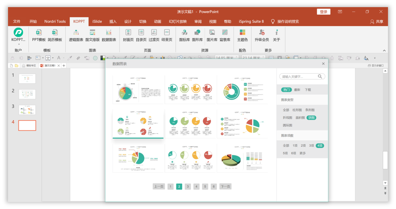Viewport: 396px width, 209px height.
Task: Switch to the iSlide tab
Action: 97,21
